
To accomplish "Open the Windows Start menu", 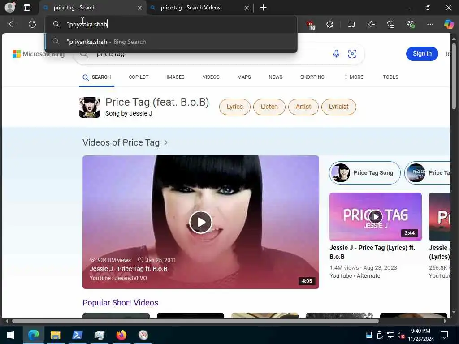I will pyautogui.click(x=11, y=335).
